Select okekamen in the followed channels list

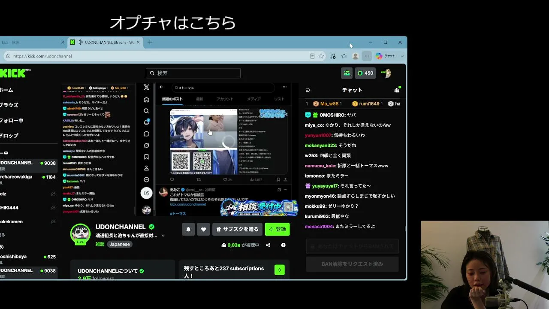coord(28,221)
